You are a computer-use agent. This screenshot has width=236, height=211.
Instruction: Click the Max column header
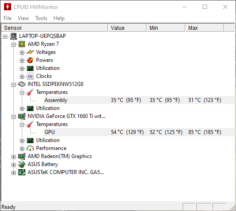coord(204,28)
